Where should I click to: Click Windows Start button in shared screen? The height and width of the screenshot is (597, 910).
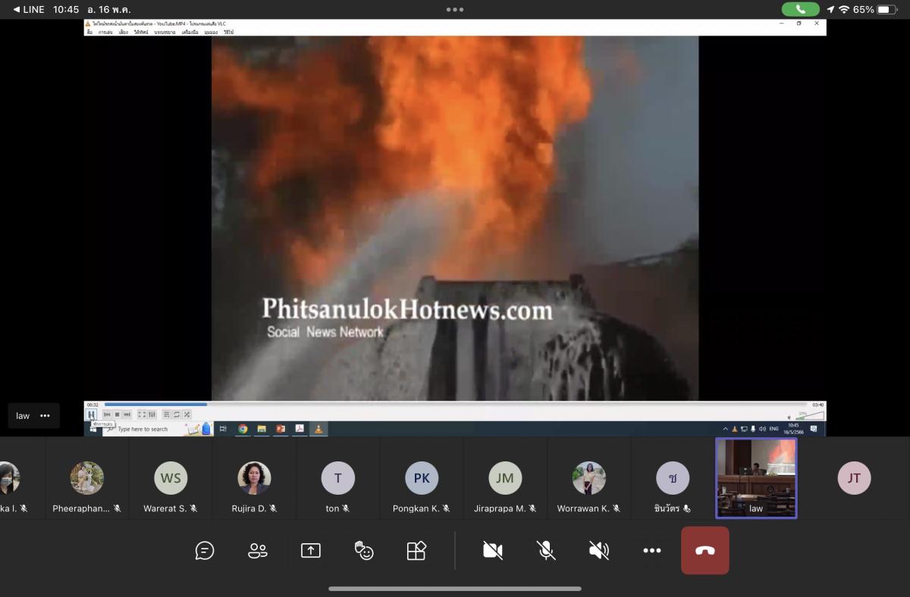click(x=93, y=430)
